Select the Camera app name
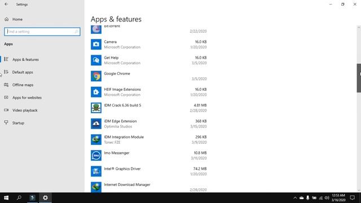 pyautogui.click(x=111, y=42)
